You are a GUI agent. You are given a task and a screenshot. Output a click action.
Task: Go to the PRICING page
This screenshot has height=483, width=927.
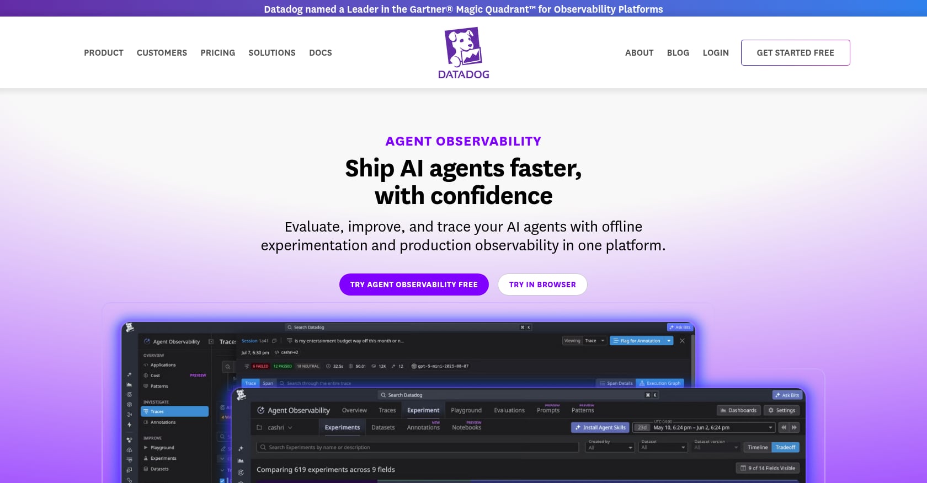coord(218,53)
